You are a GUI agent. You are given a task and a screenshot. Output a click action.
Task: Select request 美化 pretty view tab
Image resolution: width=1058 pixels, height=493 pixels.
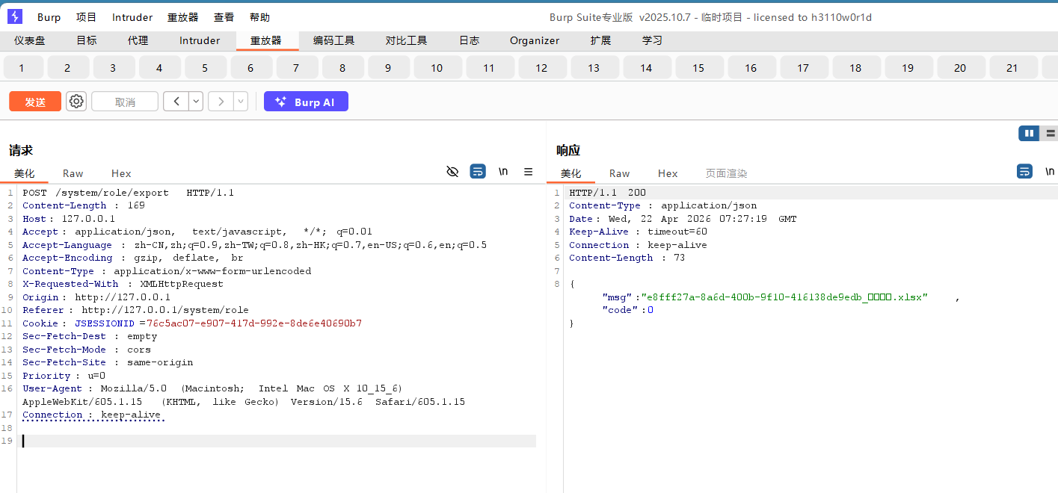point(25,173)
